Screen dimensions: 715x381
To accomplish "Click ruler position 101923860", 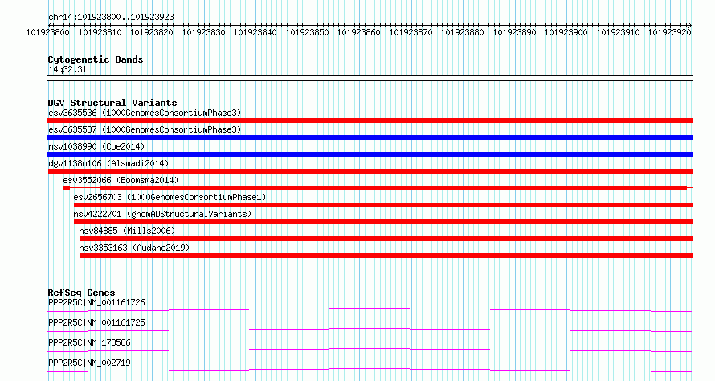I will (x=358, y=32).
